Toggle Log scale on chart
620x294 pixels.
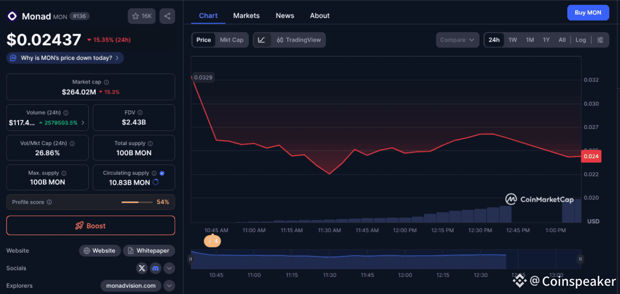581,40
